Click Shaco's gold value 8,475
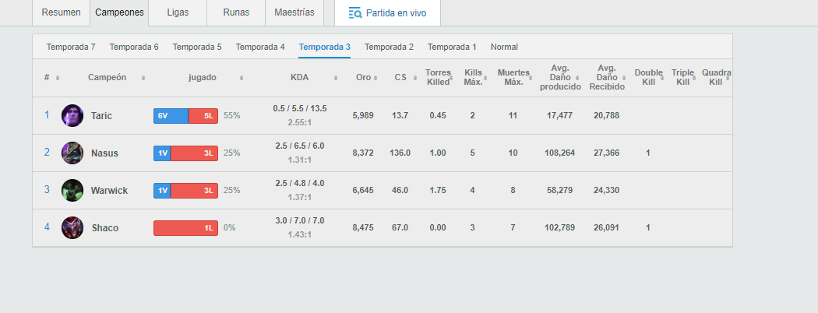 click(363, 228)
